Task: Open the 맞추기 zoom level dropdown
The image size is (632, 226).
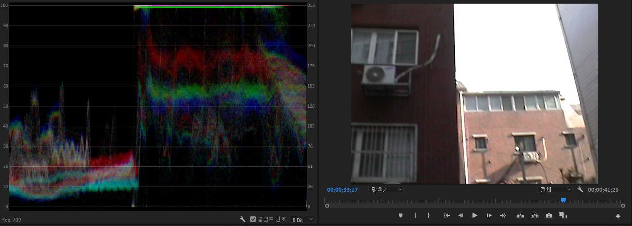Action: coord(386,190)
